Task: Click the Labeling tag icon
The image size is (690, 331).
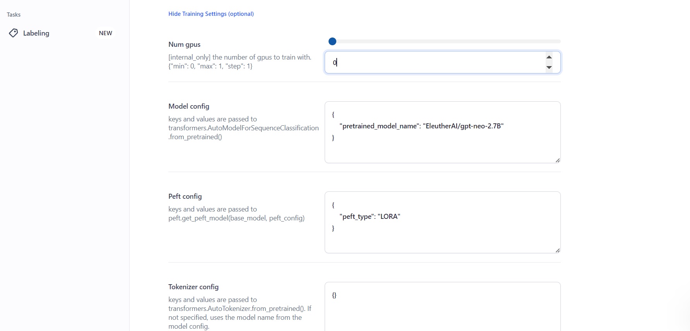Action: click(14, 33)
